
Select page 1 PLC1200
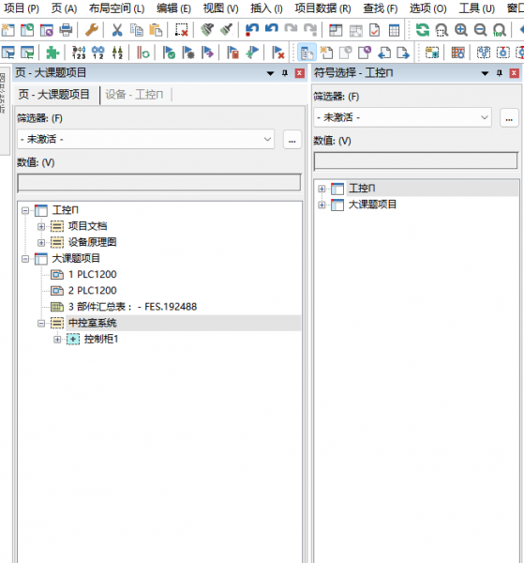point(92,275)
